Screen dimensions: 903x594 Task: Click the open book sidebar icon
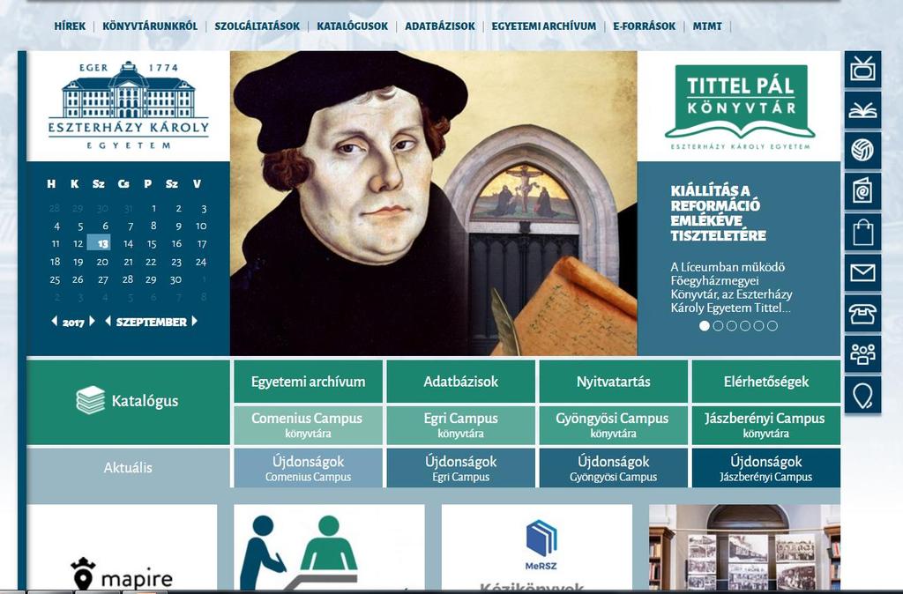(x=862, y=110)
